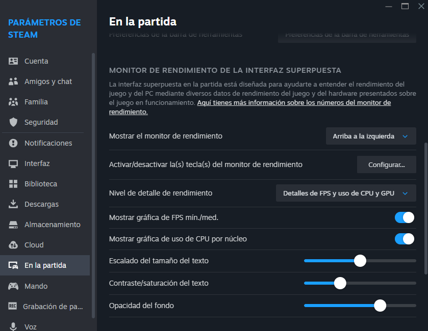This screenshot has width=428, height=331.
Task: Click the Monitor de rendimiento section heading
Action: [225, 70]
